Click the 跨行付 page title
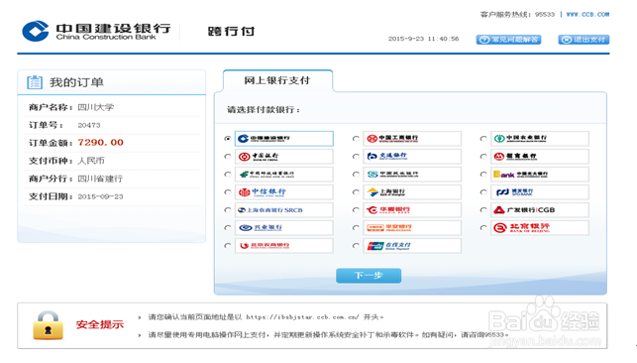Screen dimensions: 637x363 click(231, 32)
